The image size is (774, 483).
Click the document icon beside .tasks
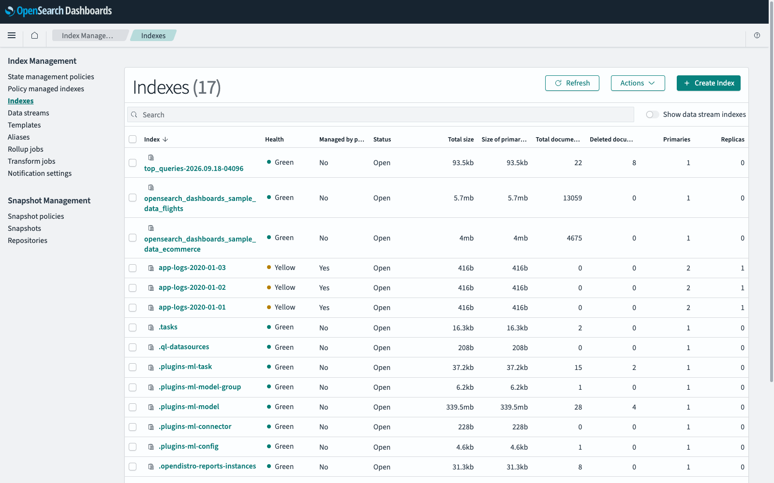[151, 327]
